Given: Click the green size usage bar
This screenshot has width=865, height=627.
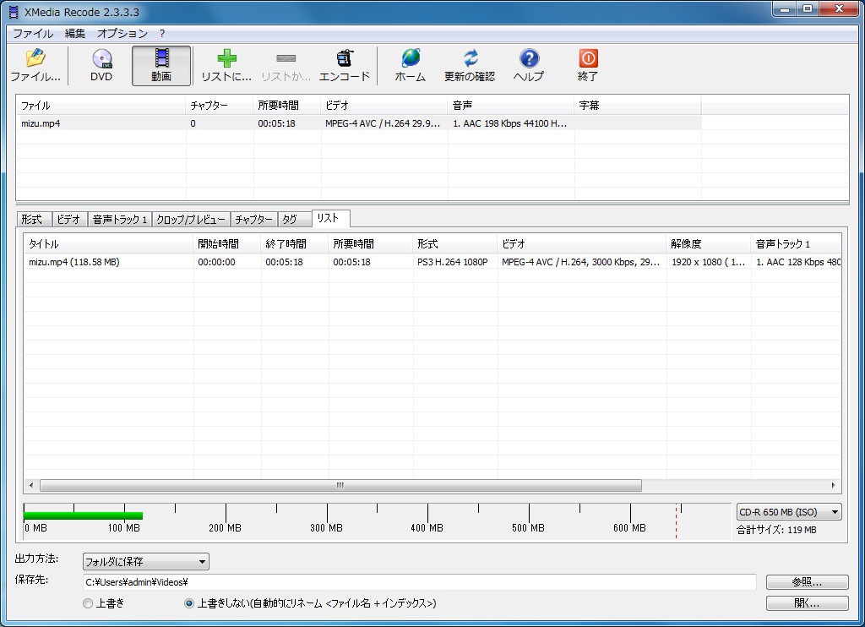Looking at the screenshot, I should point(84,516).
